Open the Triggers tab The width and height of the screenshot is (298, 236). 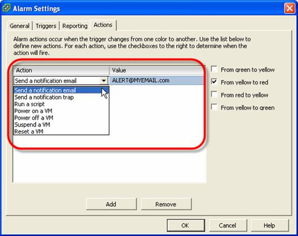coord(46,26)
